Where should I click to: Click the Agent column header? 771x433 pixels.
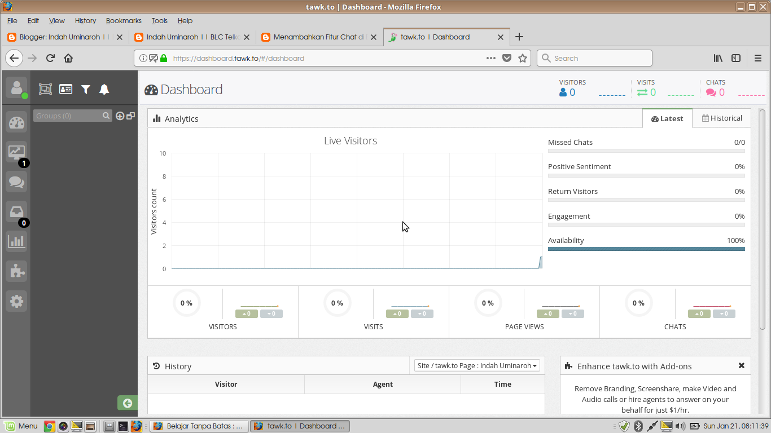[x=383, y=385]
